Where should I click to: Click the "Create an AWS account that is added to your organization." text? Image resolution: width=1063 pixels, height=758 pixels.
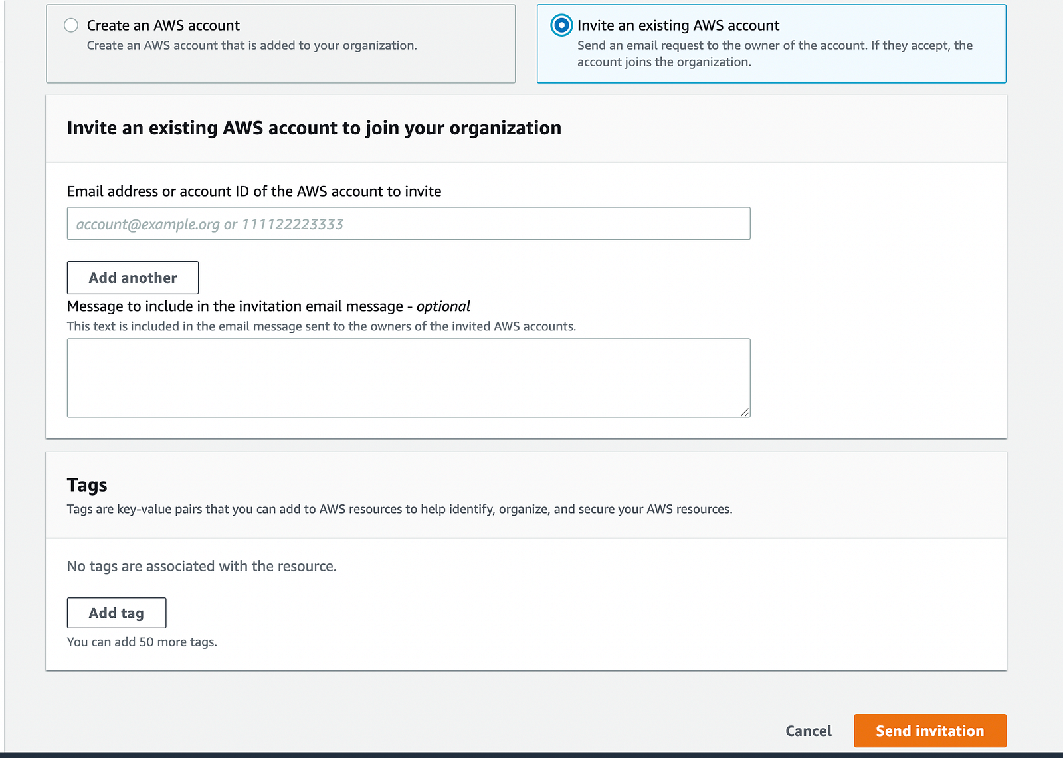[252, 45]
